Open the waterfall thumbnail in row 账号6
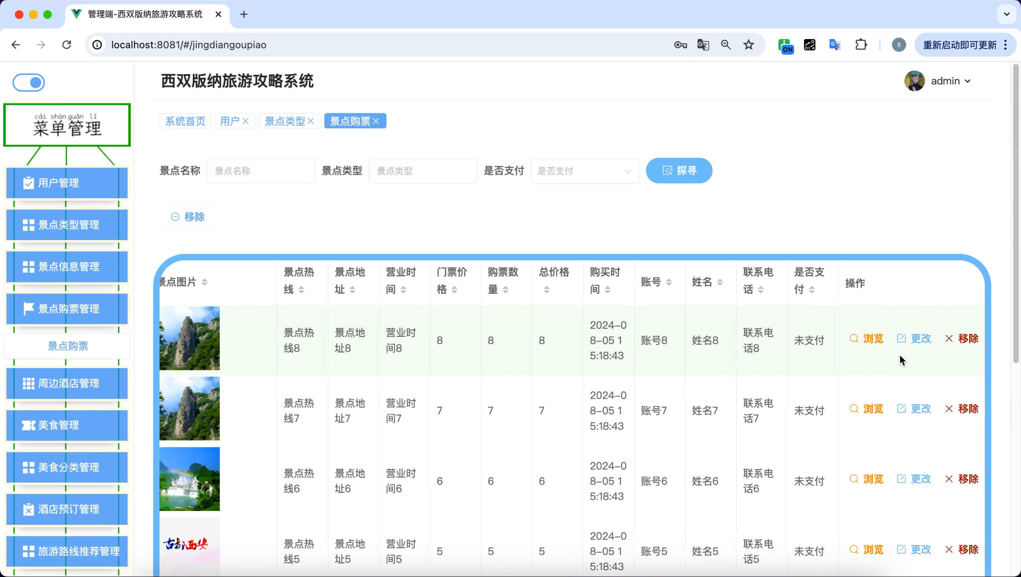This screenshot has width=1021, height=577. click(x=189, y=479)
